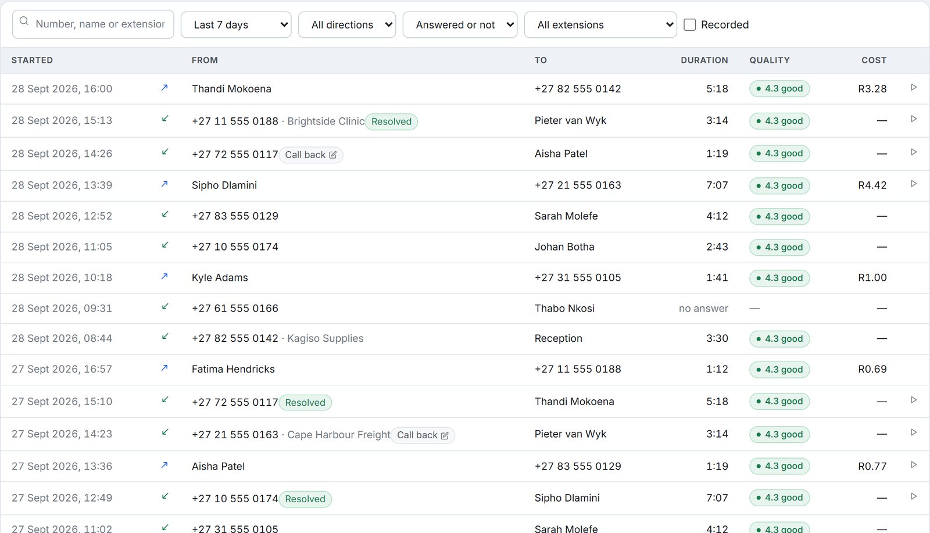Click incoming arrow icon for 11:05 call
The width and height of the screenshot is (930, 533).
[164, 245]
